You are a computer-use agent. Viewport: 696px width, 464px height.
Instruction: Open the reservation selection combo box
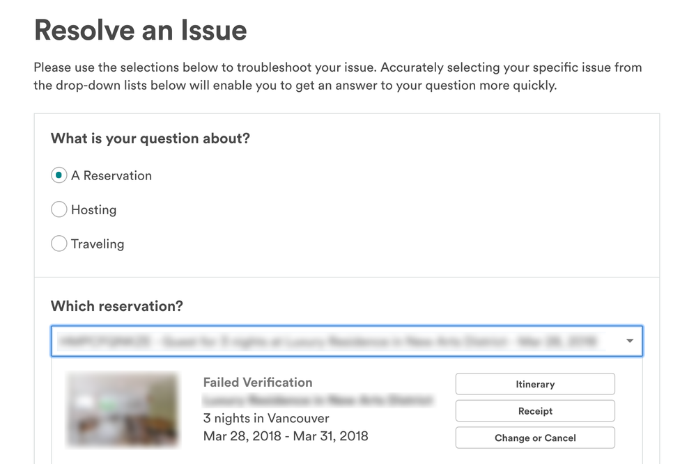(x=334, y=341)
